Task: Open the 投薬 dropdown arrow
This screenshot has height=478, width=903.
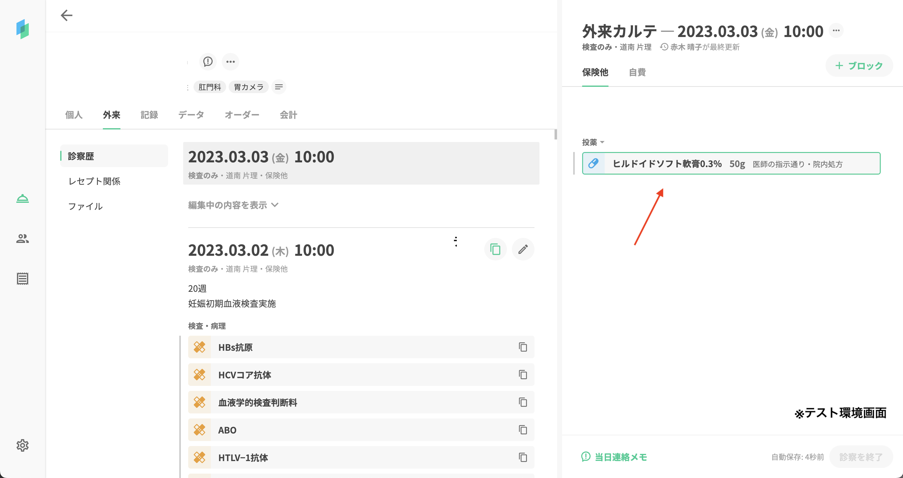Action: (602, 142)
